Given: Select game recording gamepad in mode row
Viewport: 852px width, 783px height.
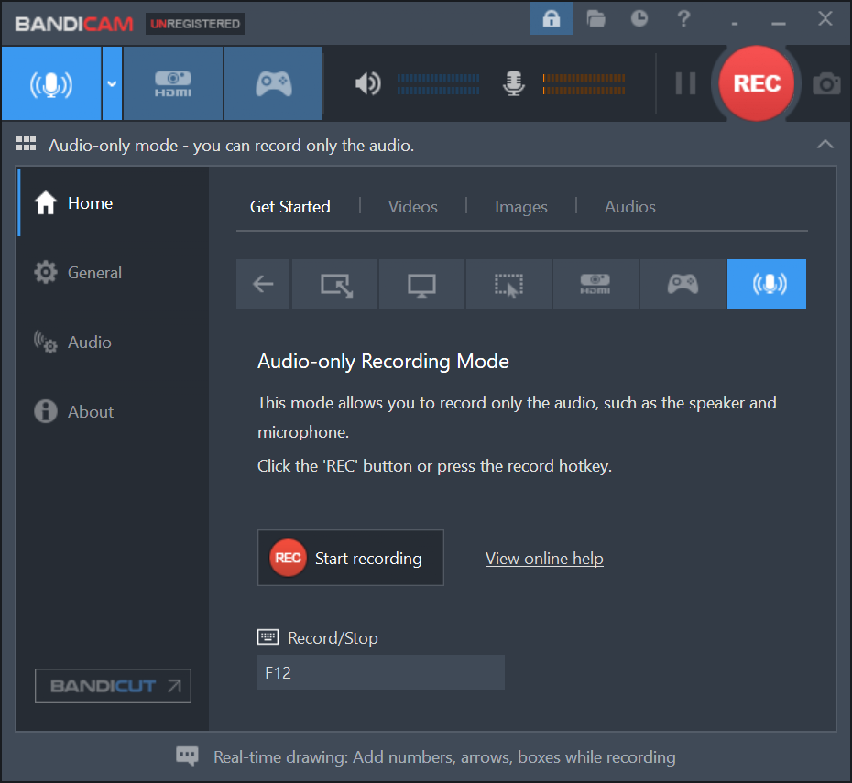Looking at the screenshot, I should tap(683, 284).
